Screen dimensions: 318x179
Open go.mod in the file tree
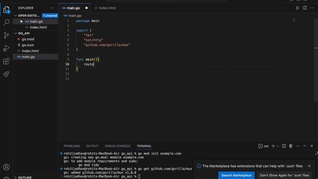tap(36, 39)
